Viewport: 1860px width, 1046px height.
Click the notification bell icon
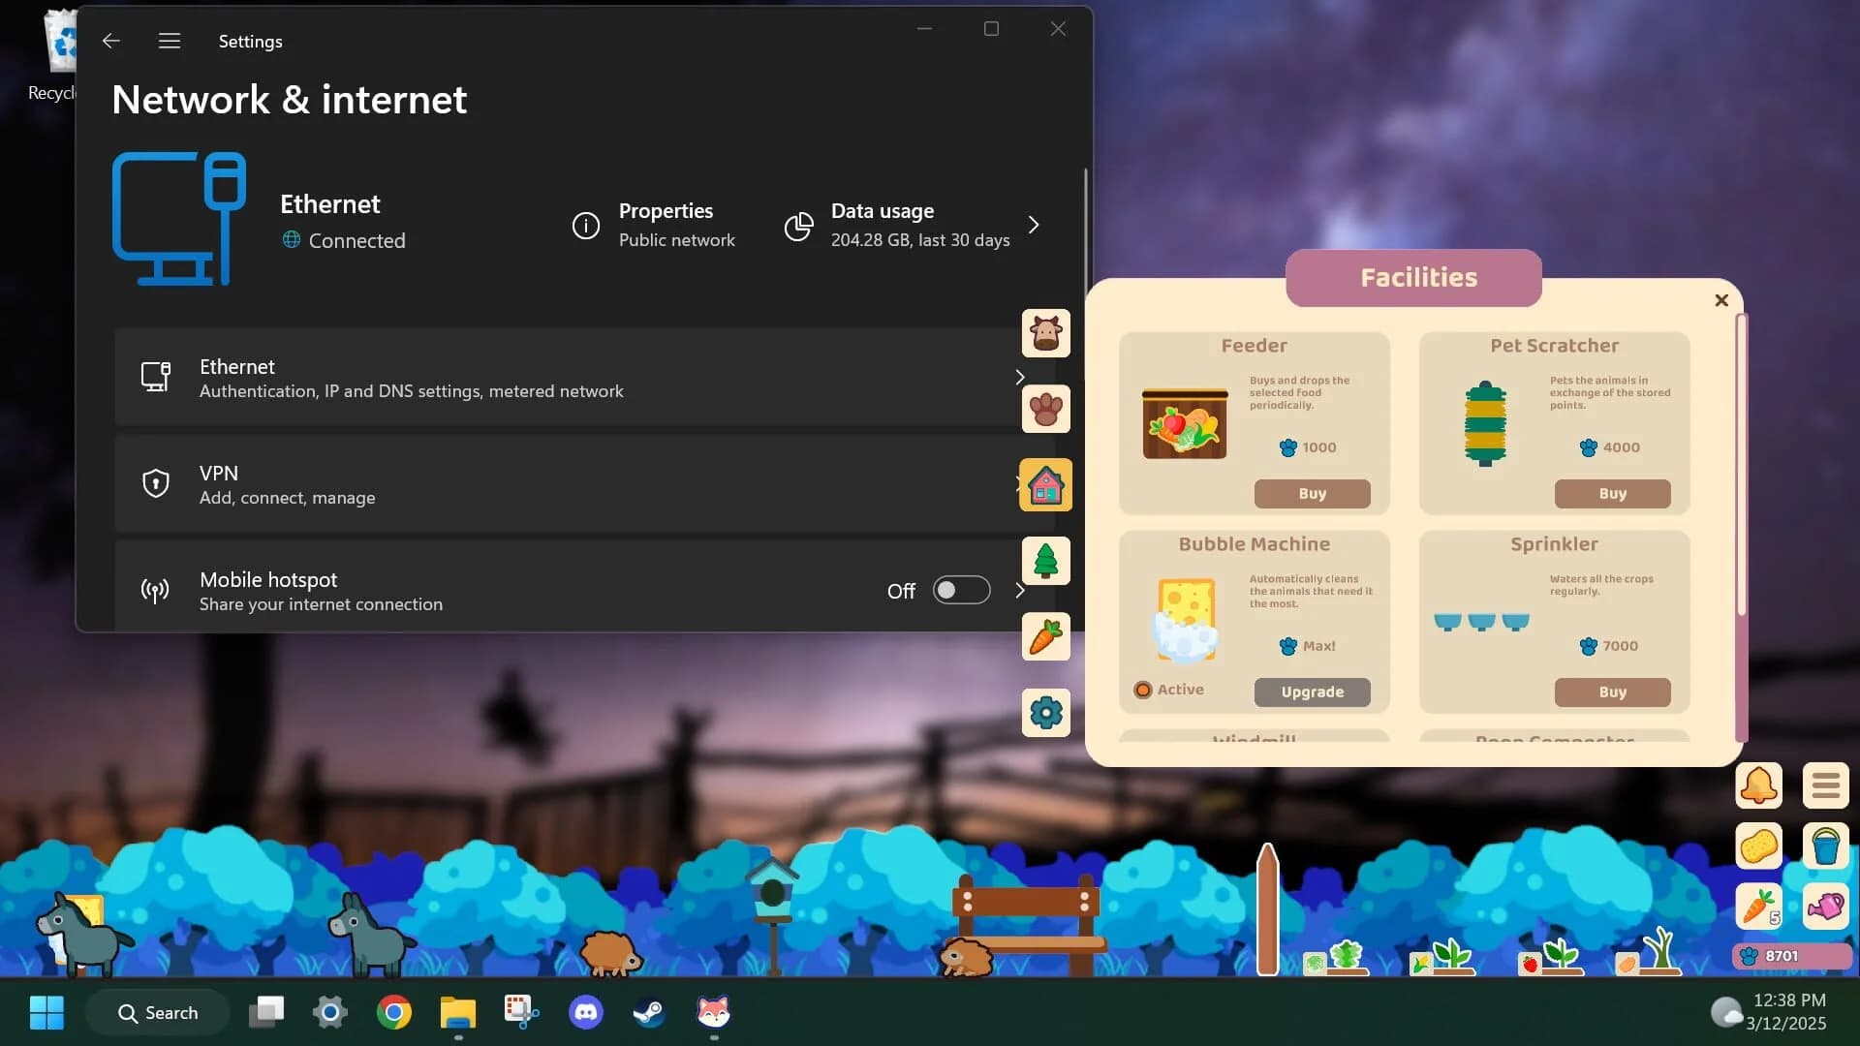(x=1760, y=785)
